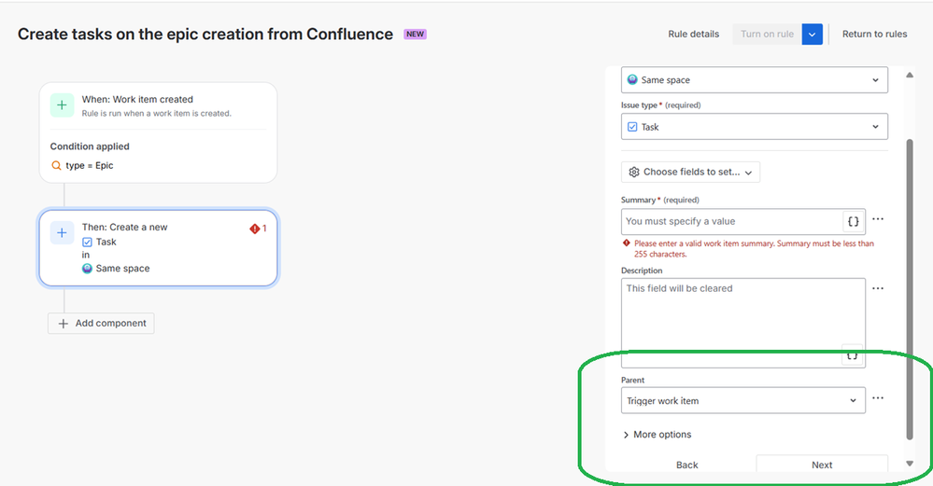Click the Add component button

[102, 323]
